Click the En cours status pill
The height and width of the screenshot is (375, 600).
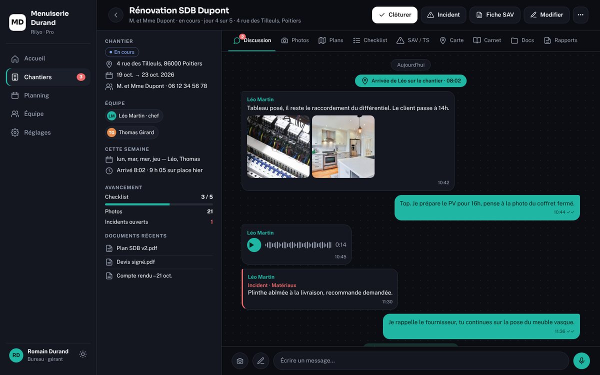122,52
